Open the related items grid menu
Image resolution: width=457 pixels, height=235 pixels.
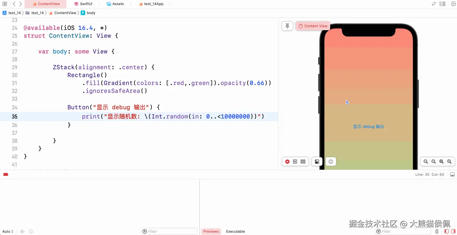(x=5, y=4)
